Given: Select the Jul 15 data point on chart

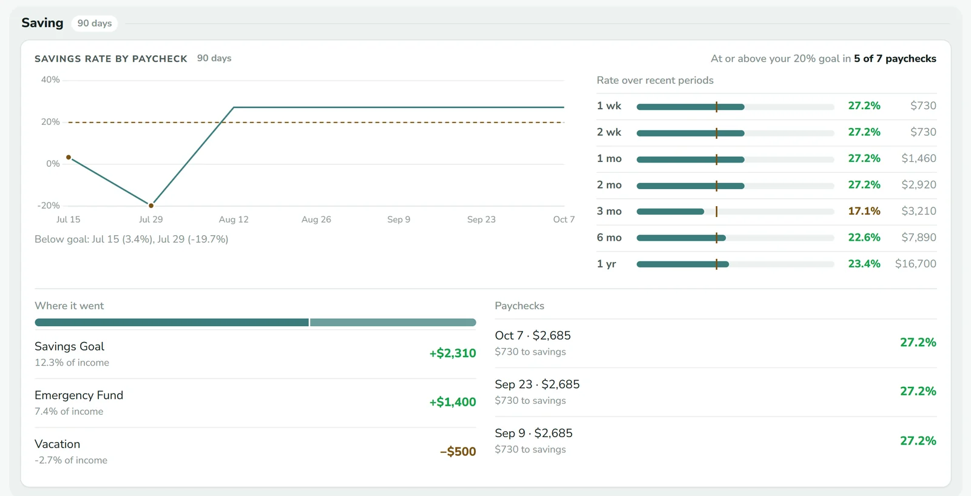Looking at the screenshot, I should 69,158.
